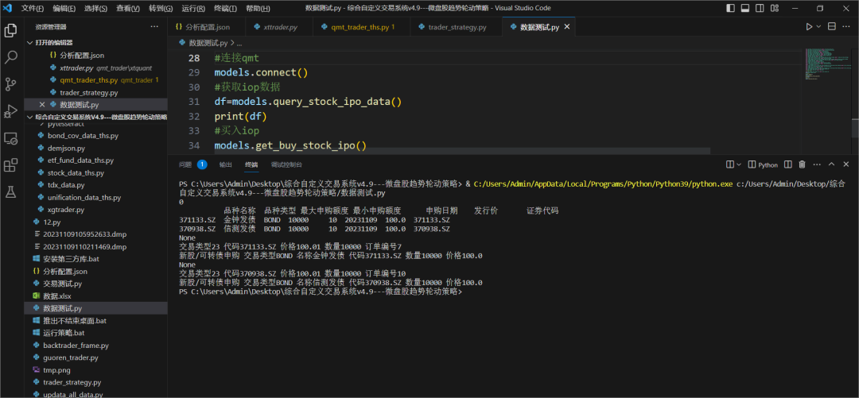Open the Remote Explorer view
The width and height of the screenshot is (859, 398).
[10, 138]
